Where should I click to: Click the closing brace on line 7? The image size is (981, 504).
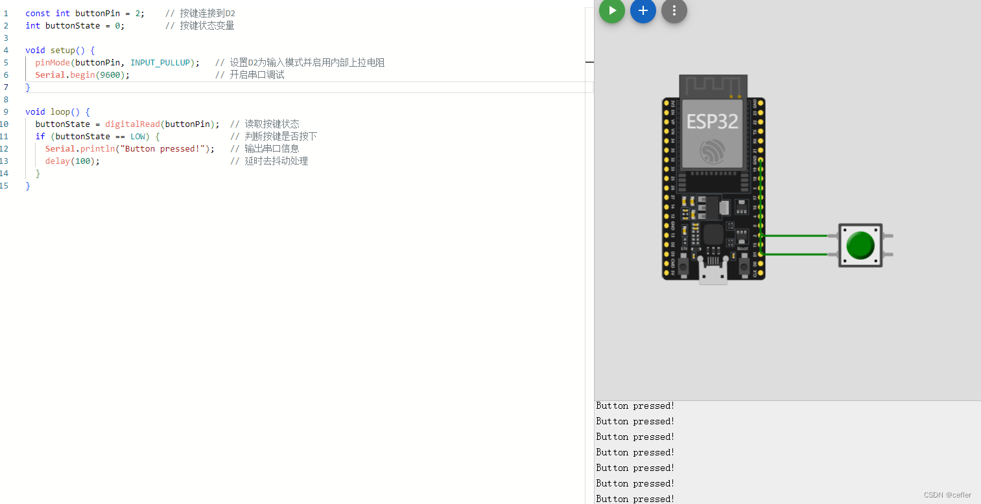(x=28, y=87)
